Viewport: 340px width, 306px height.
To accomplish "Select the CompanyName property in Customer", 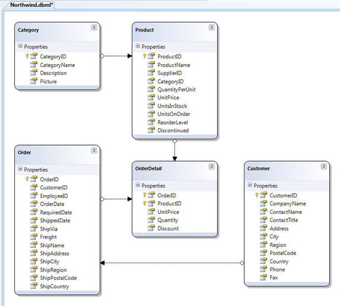I will pos(288,203).
